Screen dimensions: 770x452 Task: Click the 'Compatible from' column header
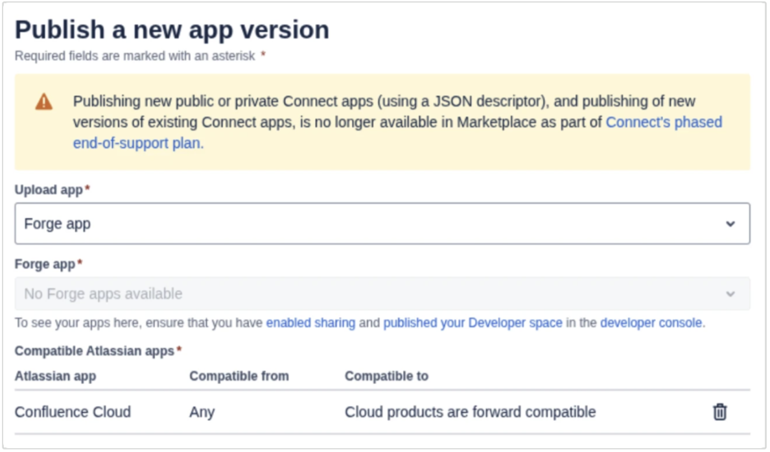[239, 376]
